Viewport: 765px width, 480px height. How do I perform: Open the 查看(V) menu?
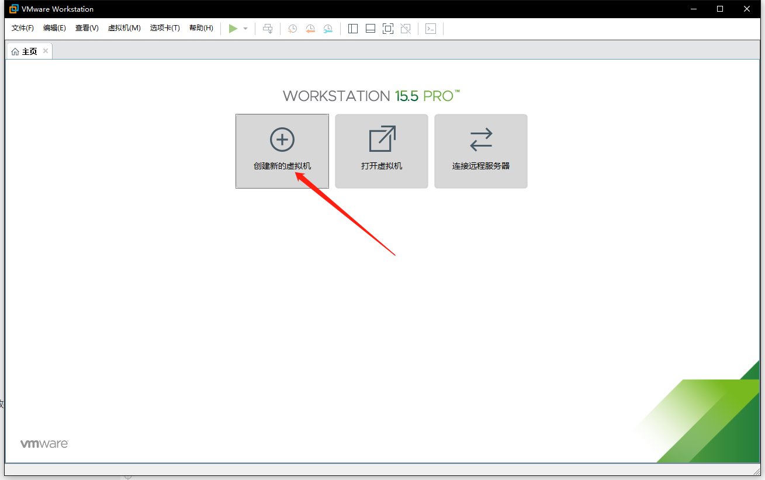86,28
